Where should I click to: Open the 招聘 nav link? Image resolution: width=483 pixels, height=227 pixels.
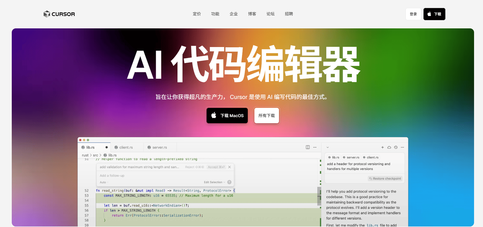[289, 14]
